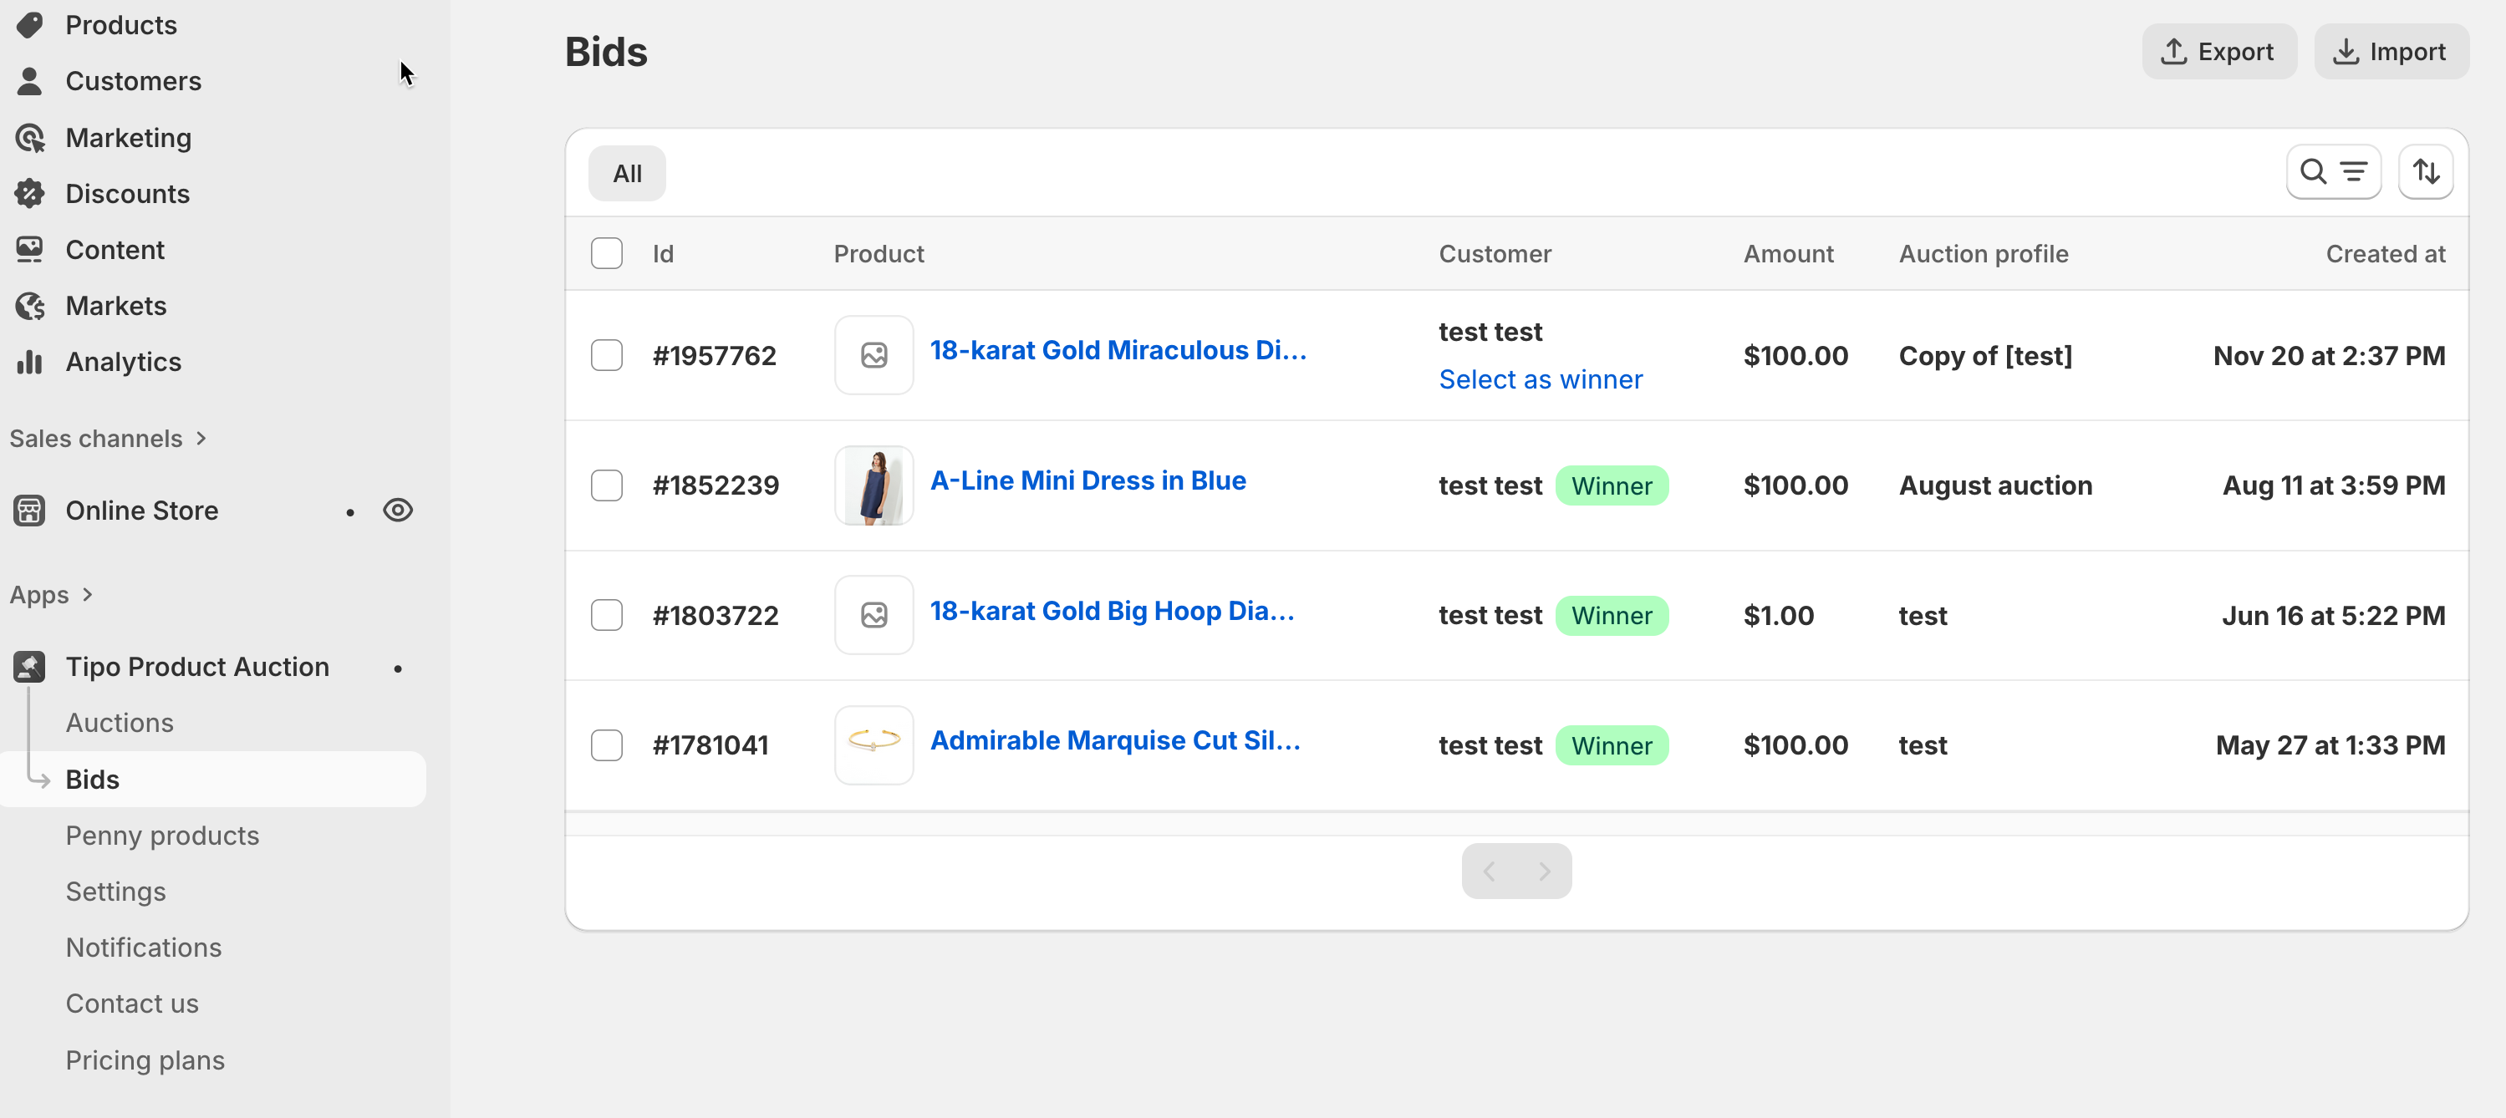Click the Export button
The width and height of the screenshot is (2506, 1118).
2218,52
